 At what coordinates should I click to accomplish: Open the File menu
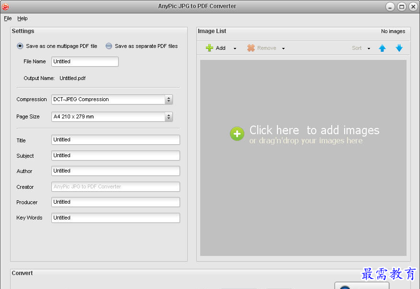point(8,18)
